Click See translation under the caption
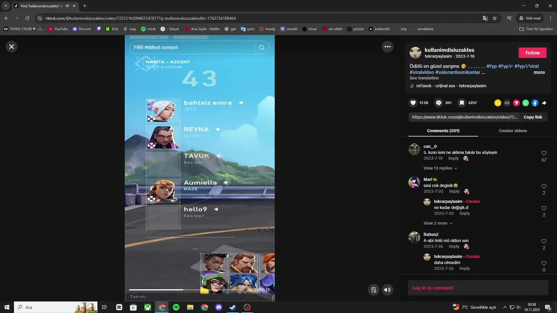 424,78
